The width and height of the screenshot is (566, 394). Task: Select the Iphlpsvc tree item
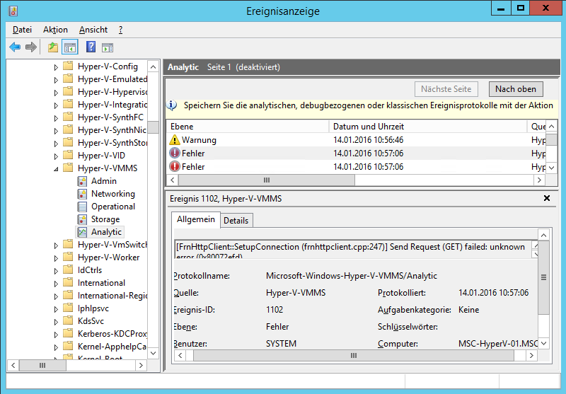point(93,308)
